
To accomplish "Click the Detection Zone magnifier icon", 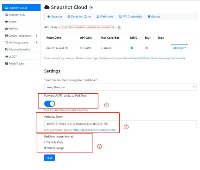I will point(69,16).
